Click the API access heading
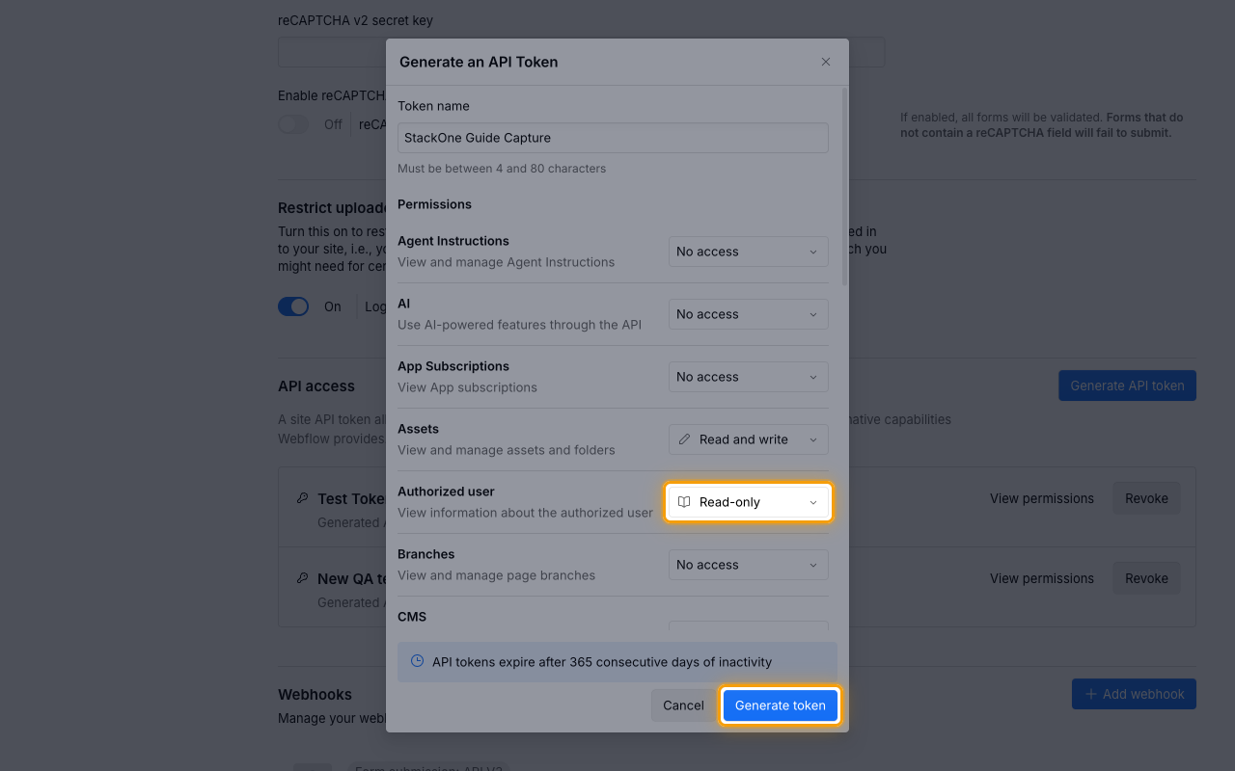 (316, 385)
